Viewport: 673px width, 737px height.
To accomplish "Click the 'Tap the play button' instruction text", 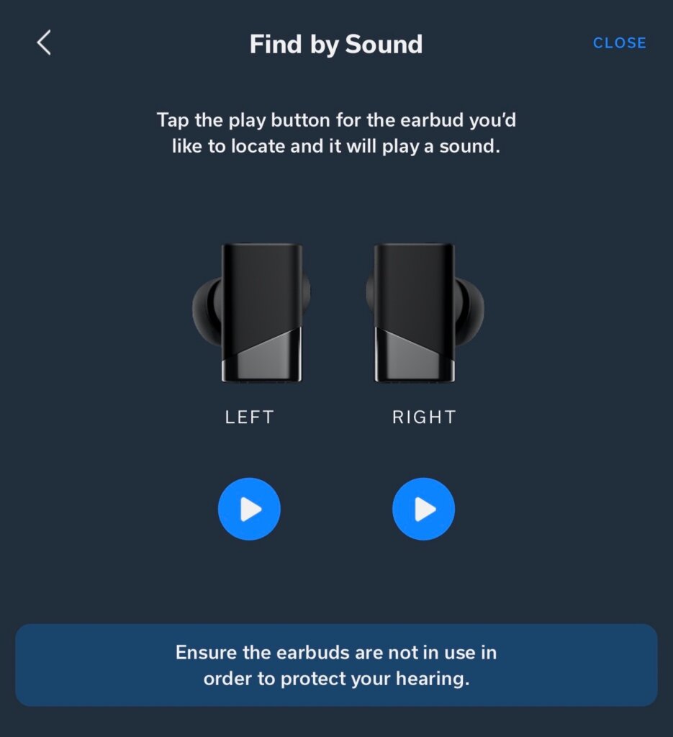I will (336, 133).
